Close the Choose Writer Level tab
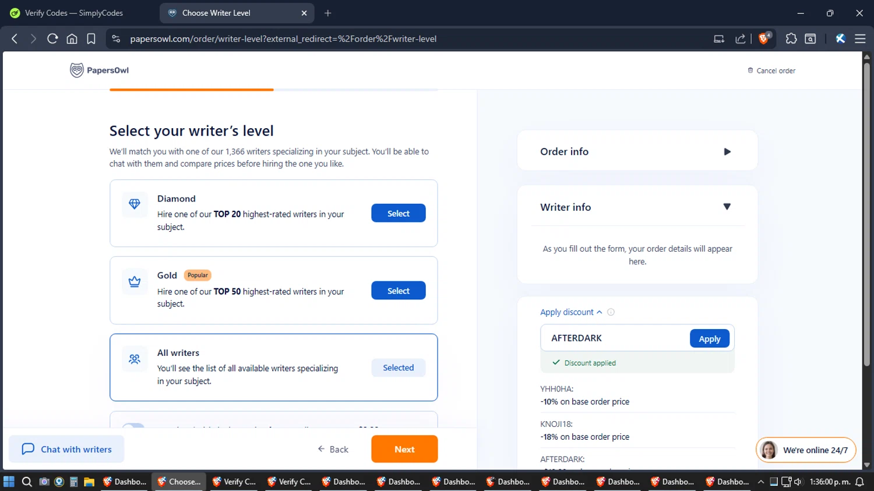This screenshot has width=874, height=491. (x=304, y=13)
